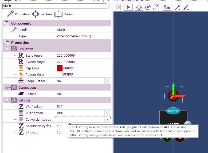208x153 pixels.
Task: Click the 2D view mode button
Action: point(118,7)
